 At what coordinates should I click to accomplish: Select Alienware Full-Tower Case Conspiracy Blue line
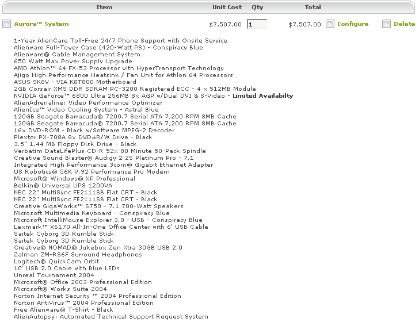pos(108,48)
